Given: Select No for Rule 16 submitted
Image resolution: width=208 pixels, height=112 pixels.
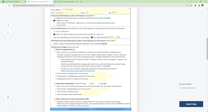Looking at the screenshot, I should coord(116,37).
